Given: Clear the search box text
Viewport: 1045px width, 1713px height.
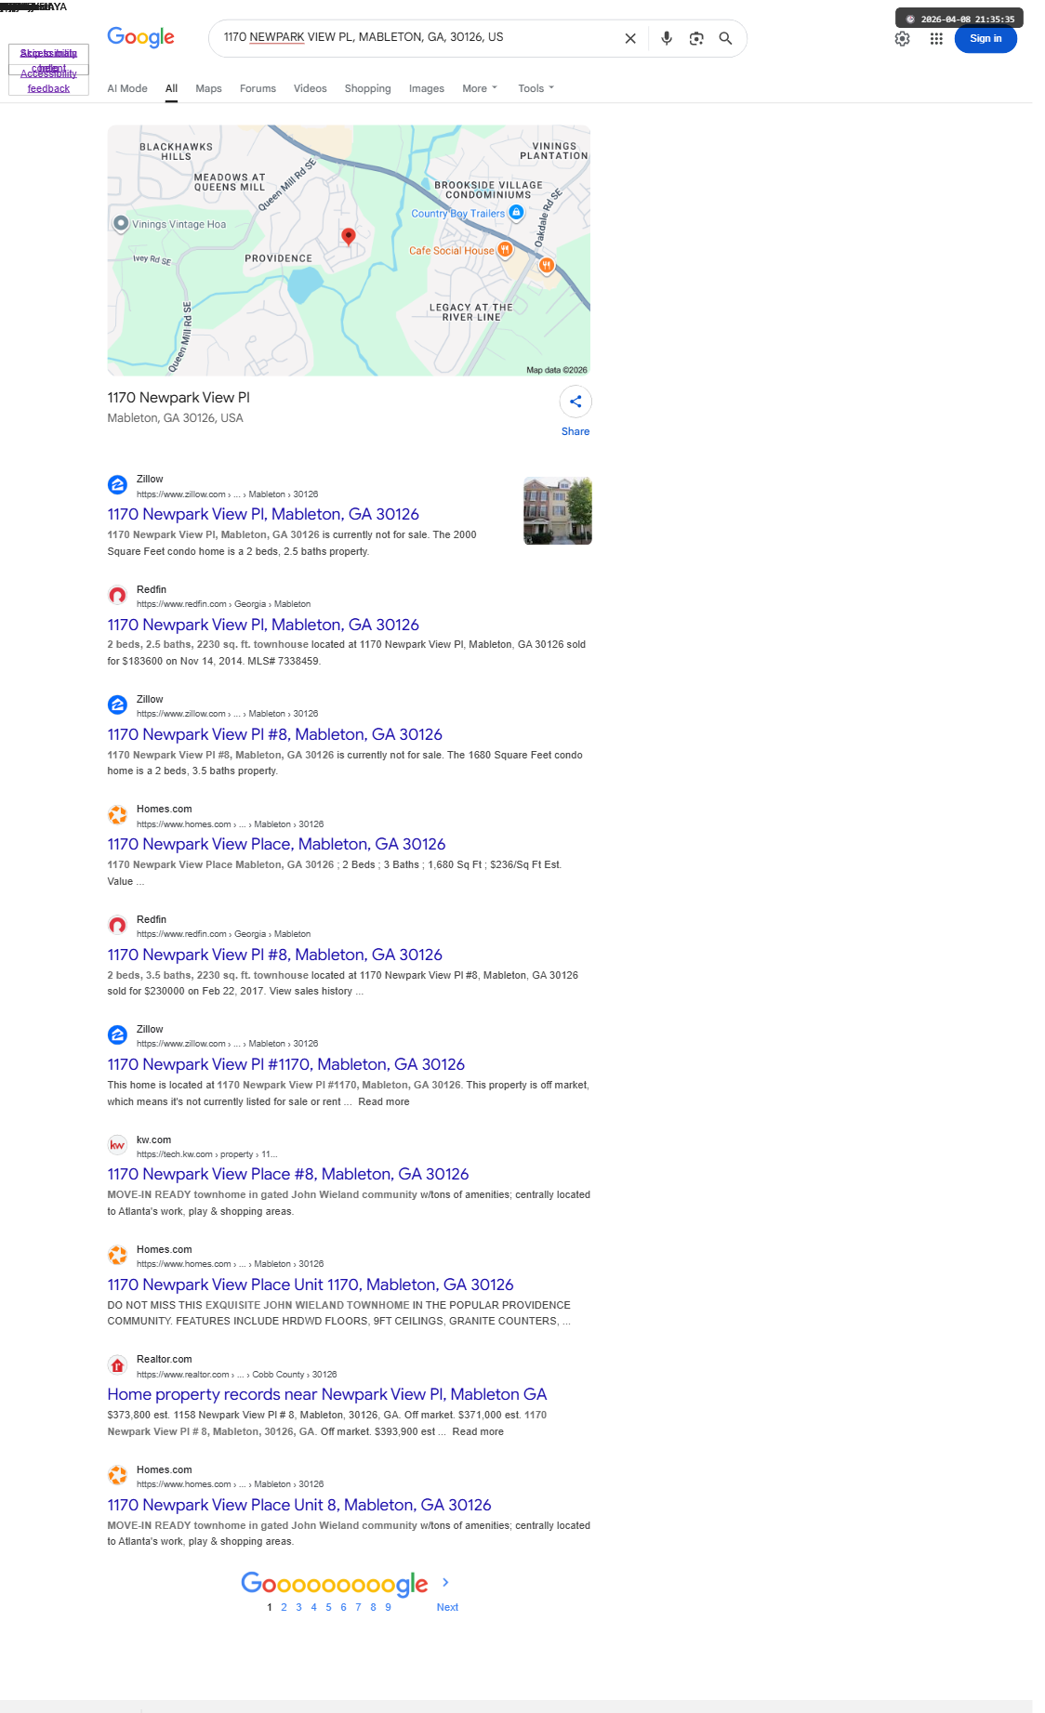Looking at the screenshot, I should click(630, 38).
